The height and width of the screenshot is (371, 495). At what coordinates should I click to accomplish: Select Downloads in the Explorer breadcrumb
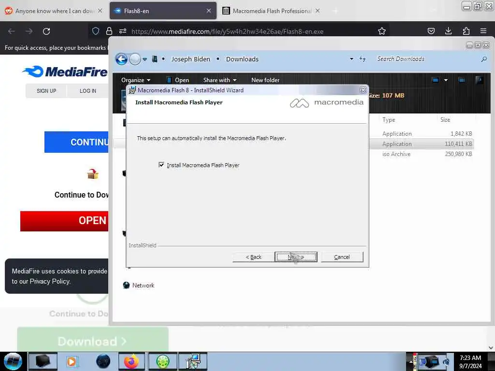tap(242, 59)
